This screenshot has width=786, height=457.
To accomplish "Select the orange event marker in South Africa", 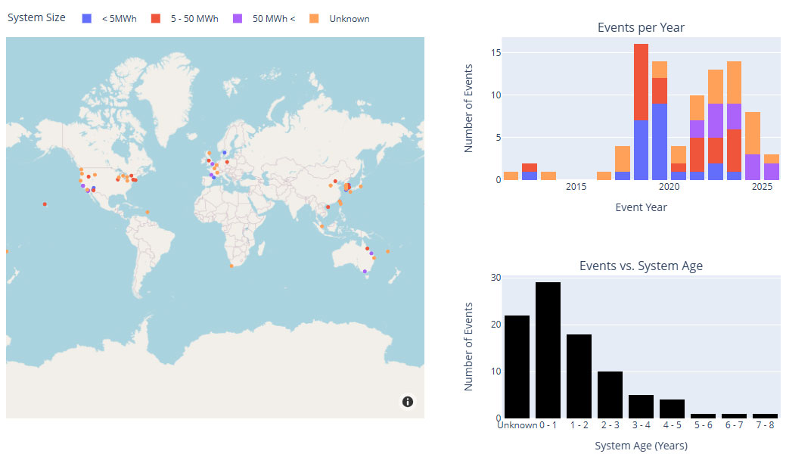I will tap(231, 266).
